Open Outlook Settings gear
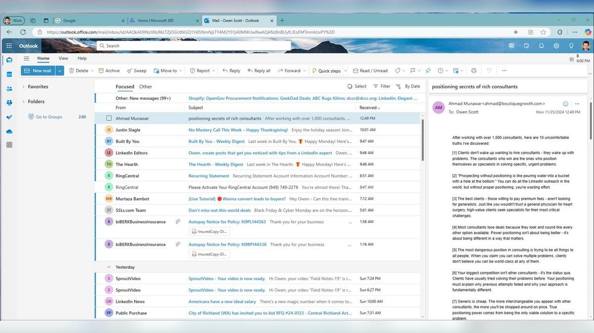Image resolution: width=594 pixels, height=333 pixels. (x=556, y=46)
